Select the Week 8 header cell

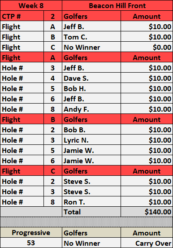pyautogui.click(x=31, y=6)
